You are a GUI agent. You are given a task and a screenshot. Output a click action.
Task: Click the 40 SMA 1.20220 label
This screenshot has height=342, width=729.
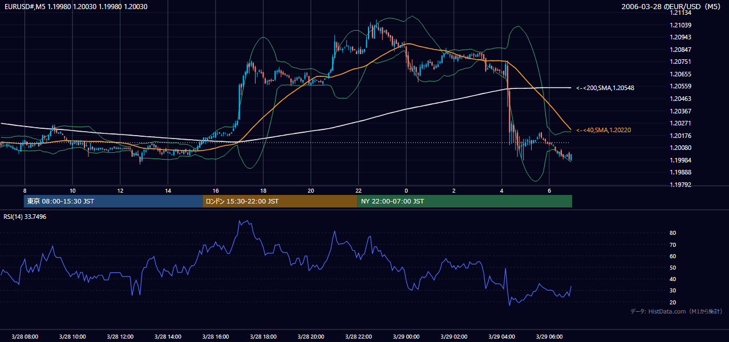click(604, 130)
